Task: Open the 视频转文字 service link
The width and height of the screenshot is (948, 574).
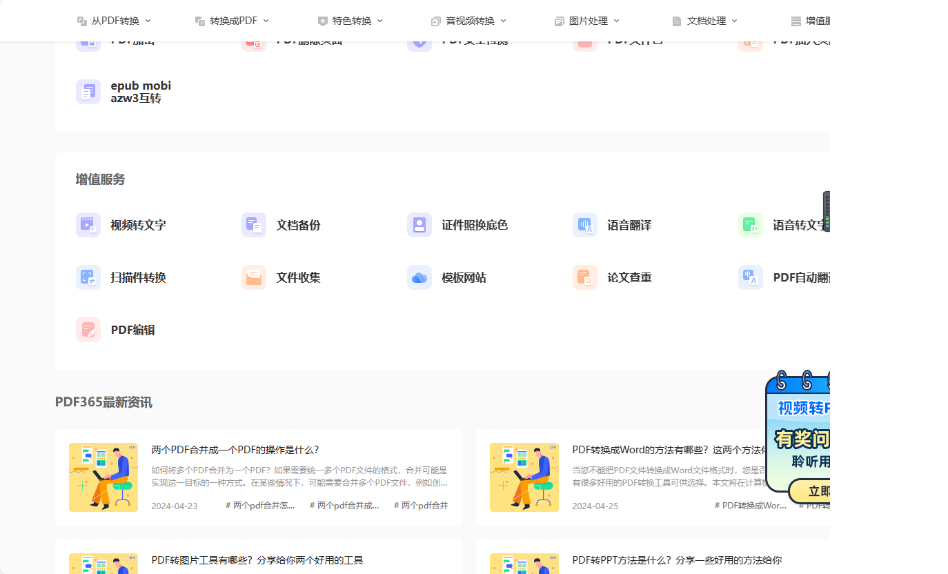Action: click(138, 225)
